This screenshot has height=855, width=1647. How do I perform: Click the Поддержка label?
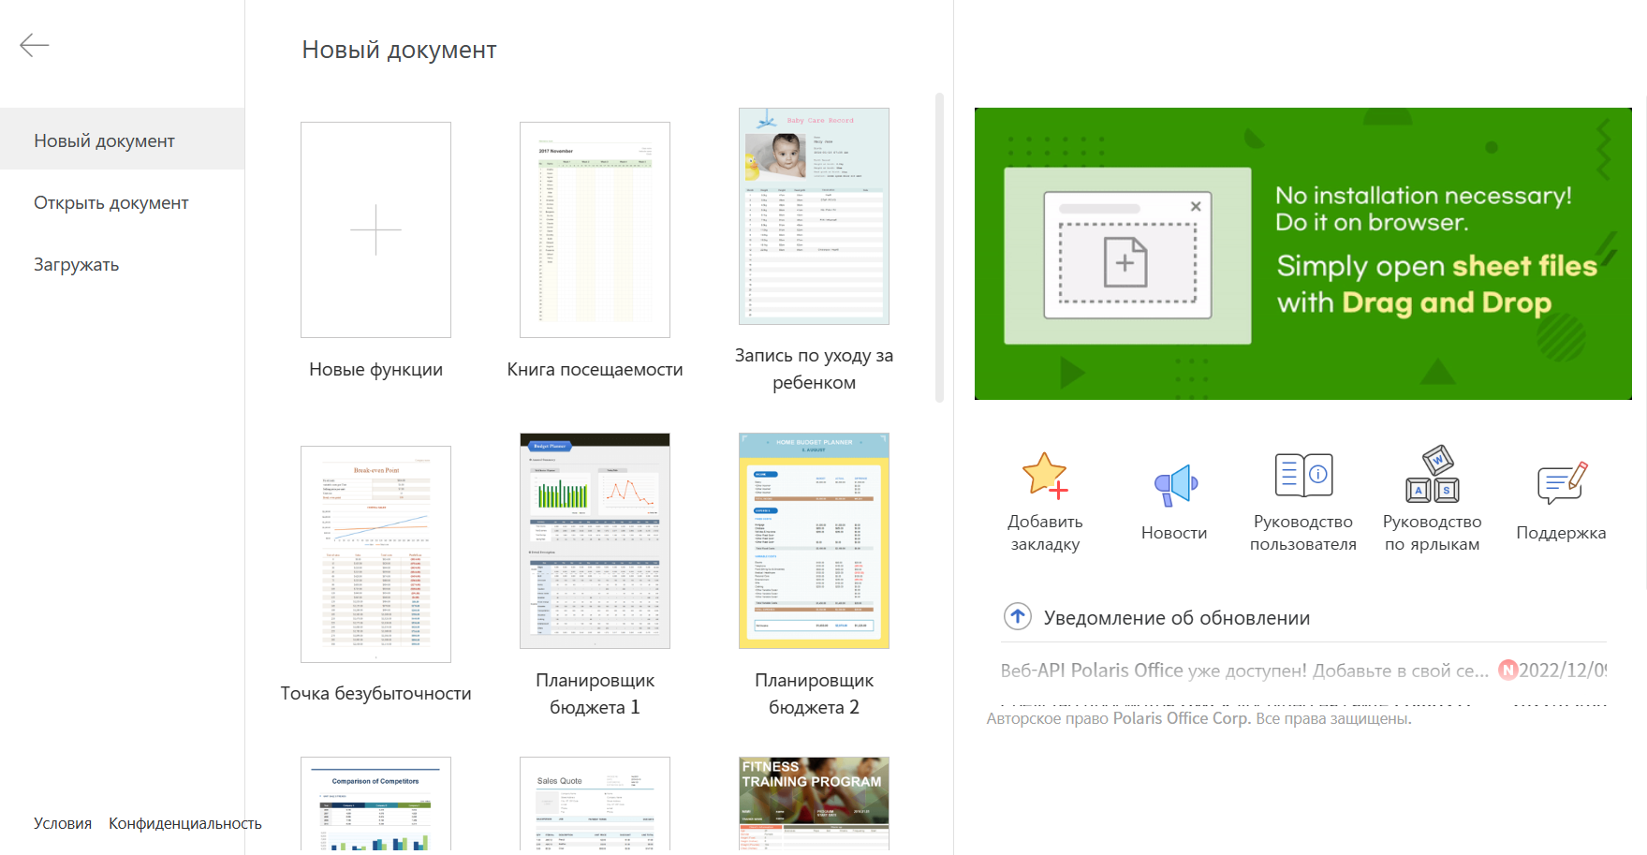[1561, 533]
